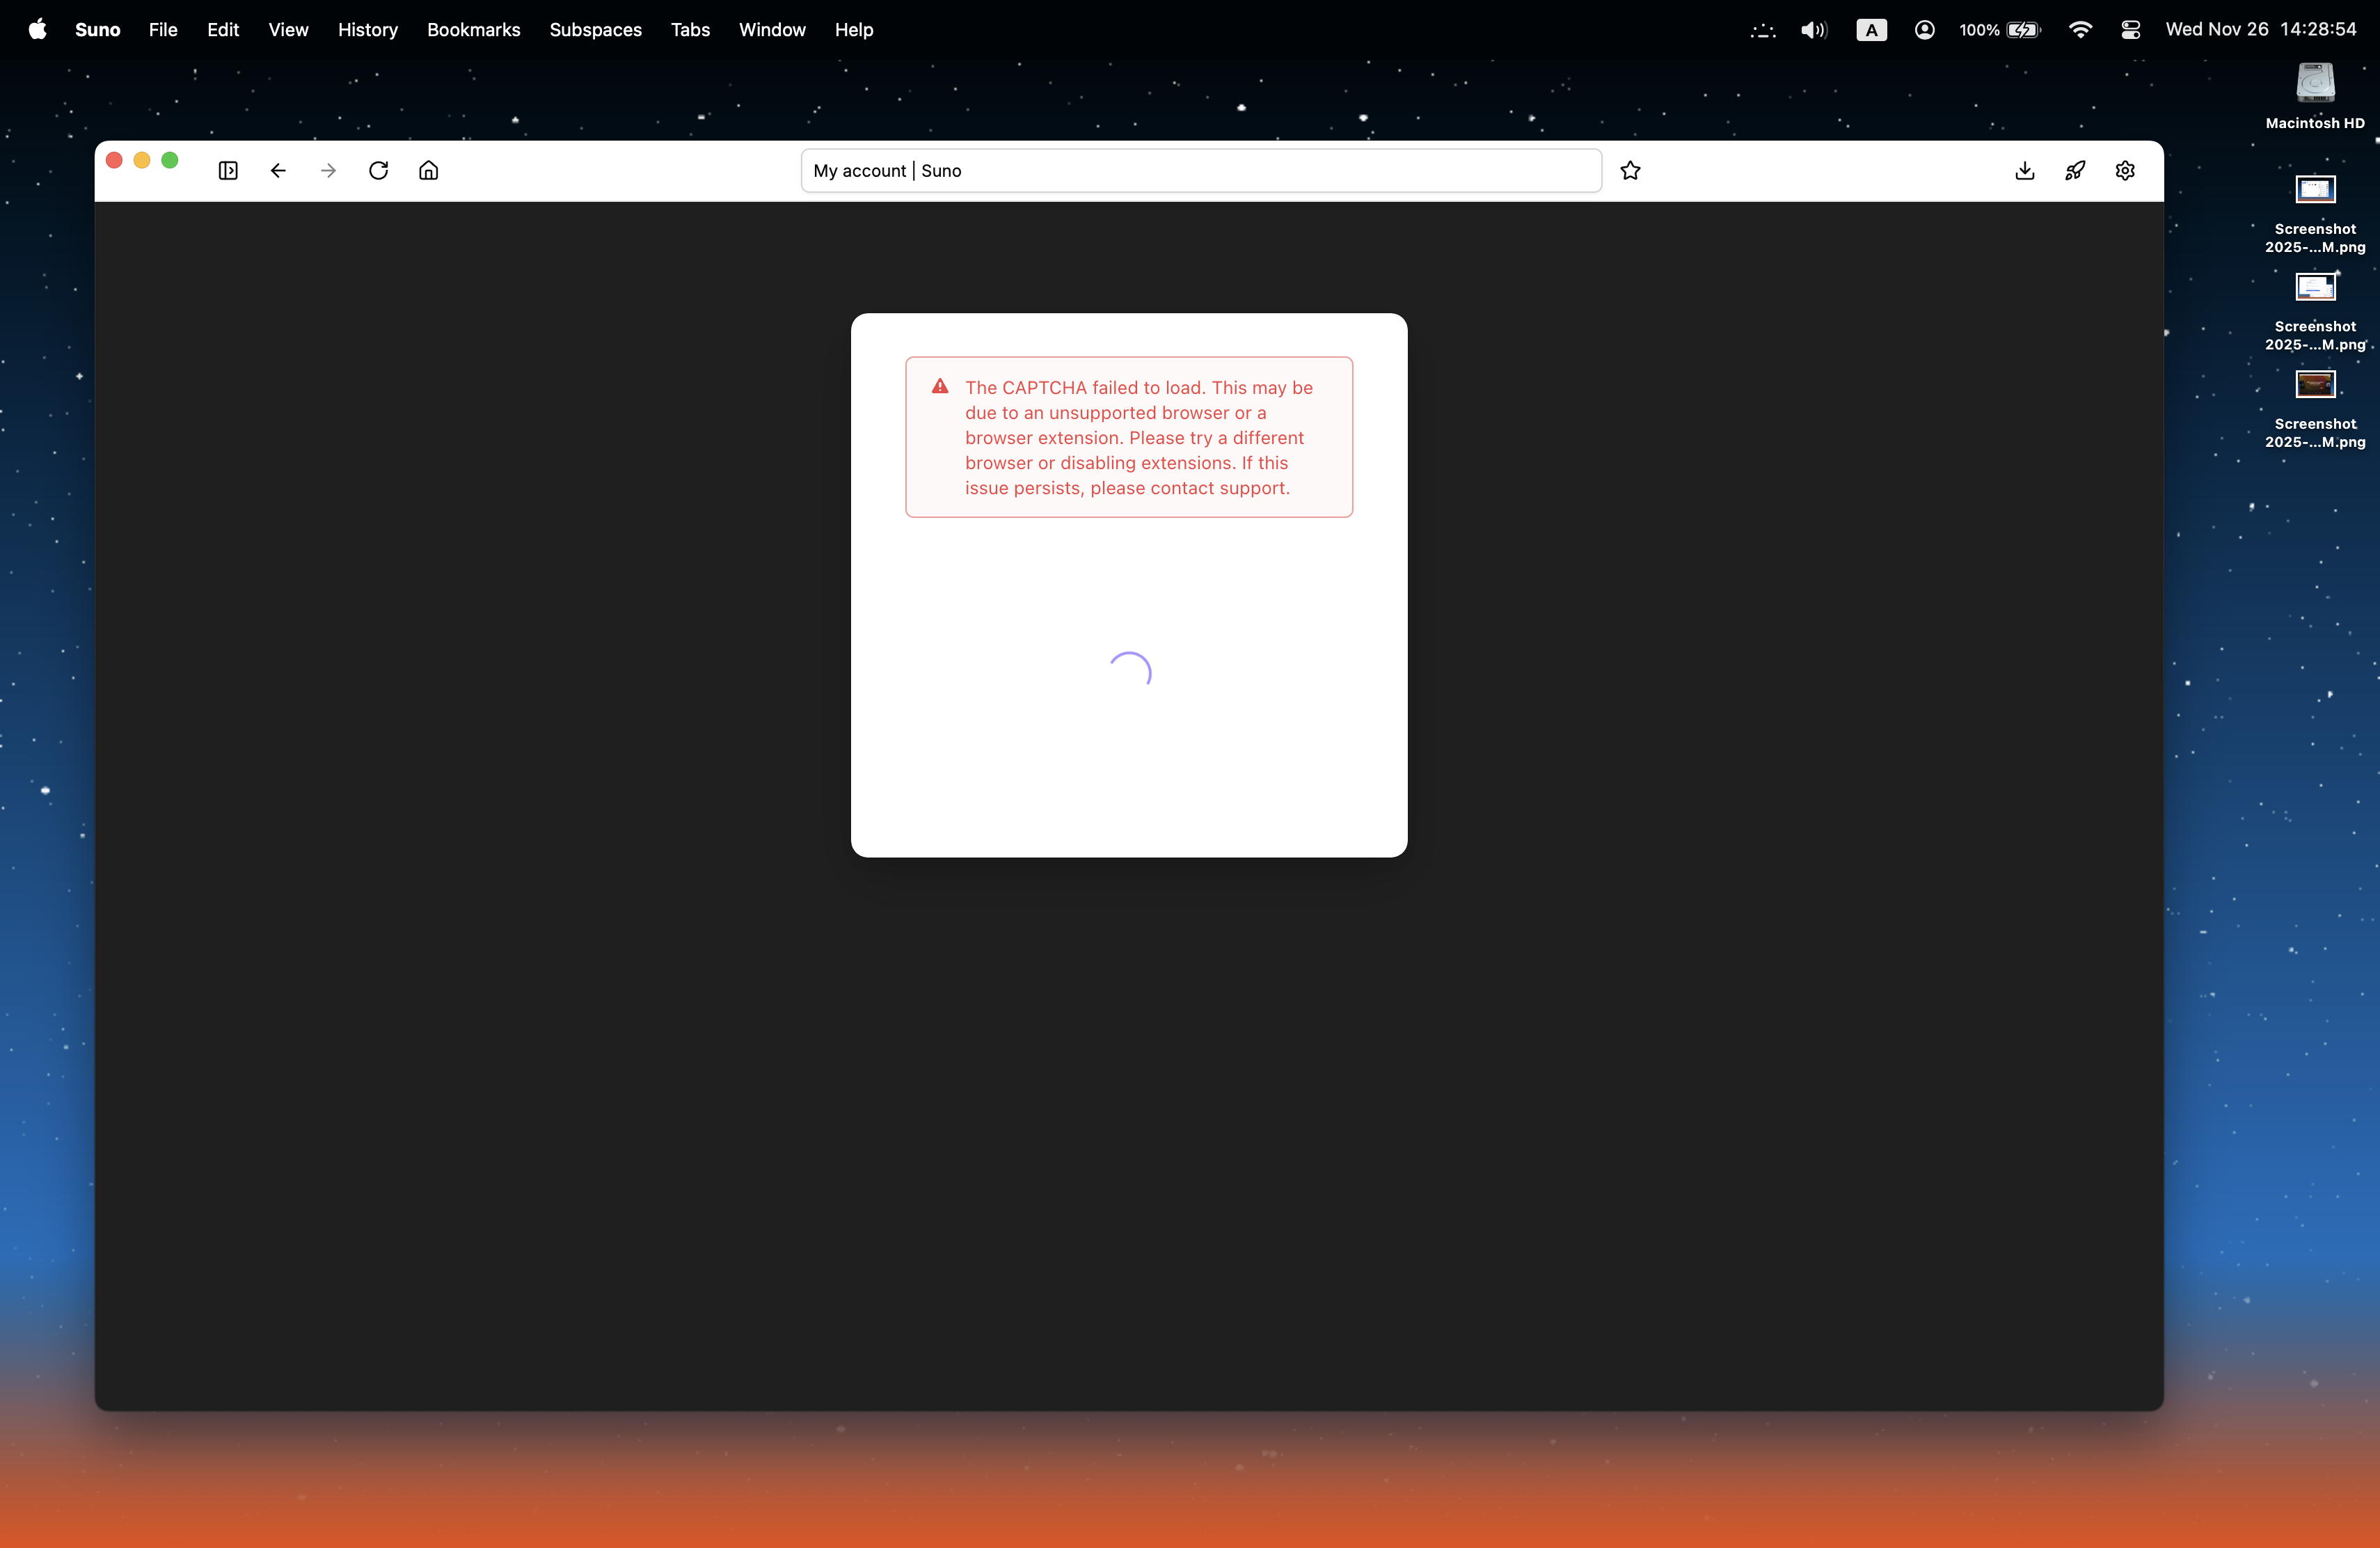Open the home page icon

coord(428,171)
